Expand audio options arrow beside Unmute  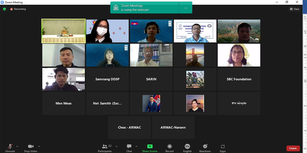(x=17, y=146)
